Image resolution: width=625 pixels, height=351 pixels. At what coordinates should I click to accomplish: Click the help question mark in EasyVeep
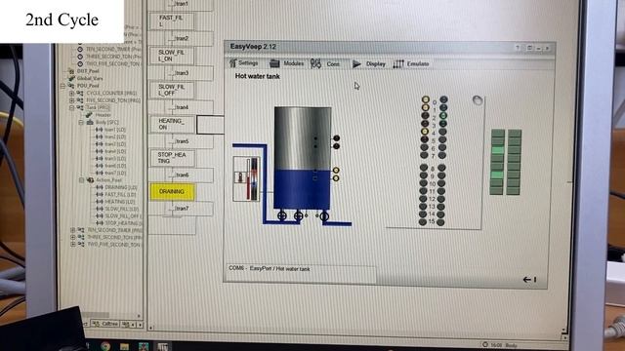coord(518,48)
